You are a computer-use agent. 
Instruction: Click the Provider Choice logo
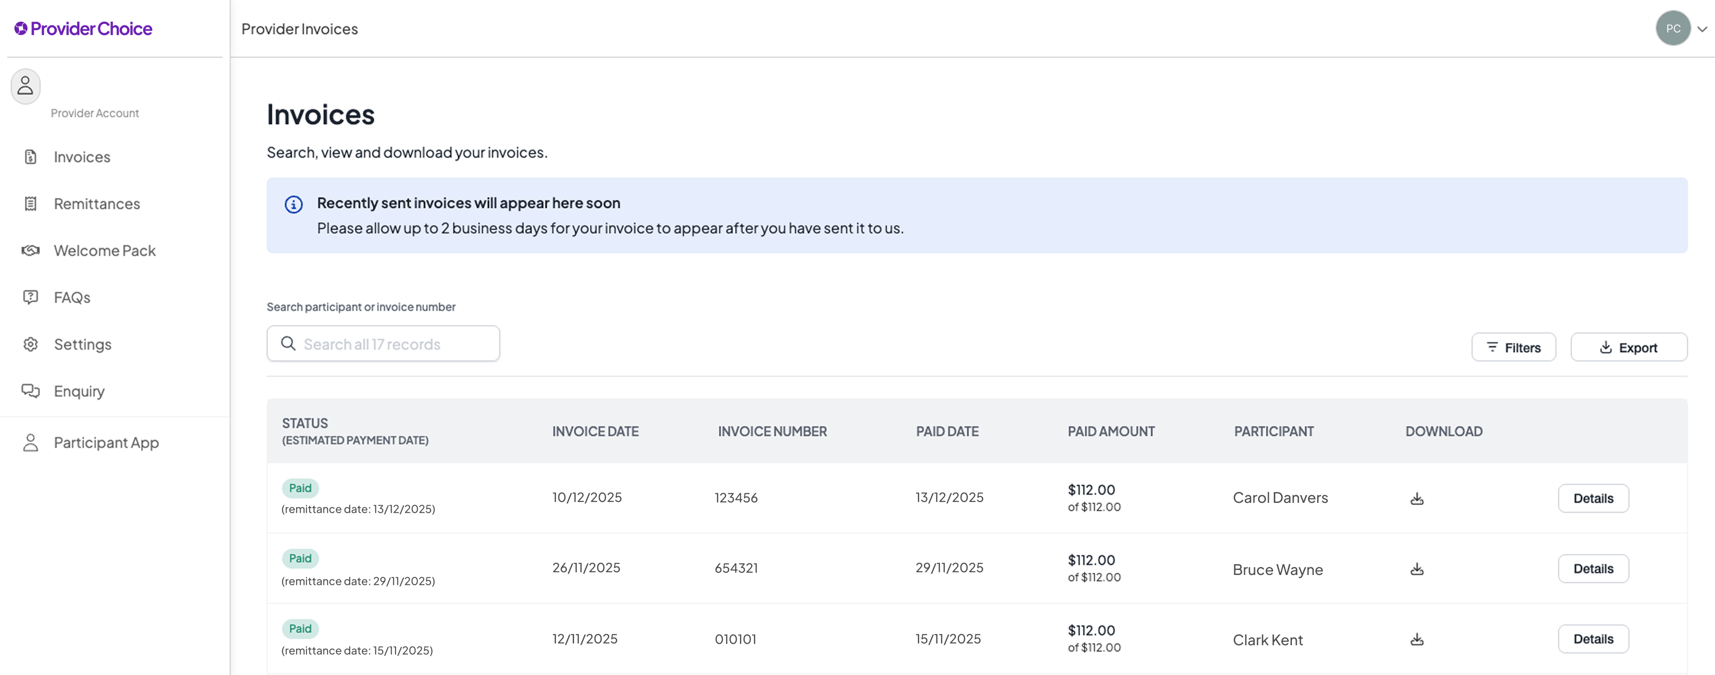(x=83, y=29)
